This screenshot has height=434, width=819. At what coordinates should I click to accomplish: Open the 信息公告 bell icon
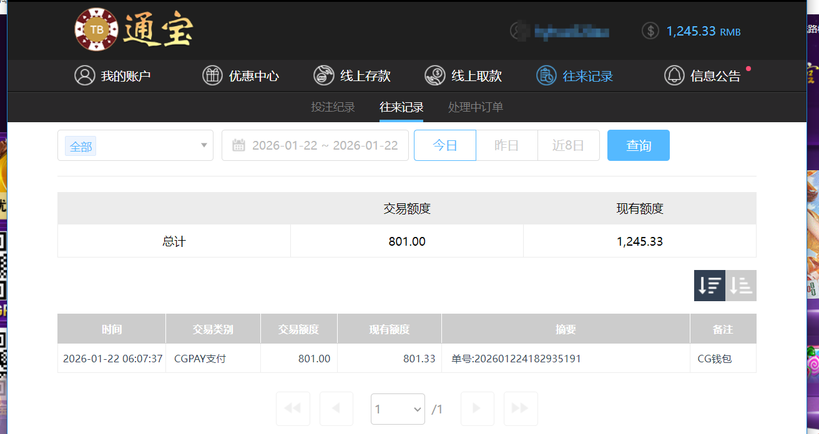[675, 75]
